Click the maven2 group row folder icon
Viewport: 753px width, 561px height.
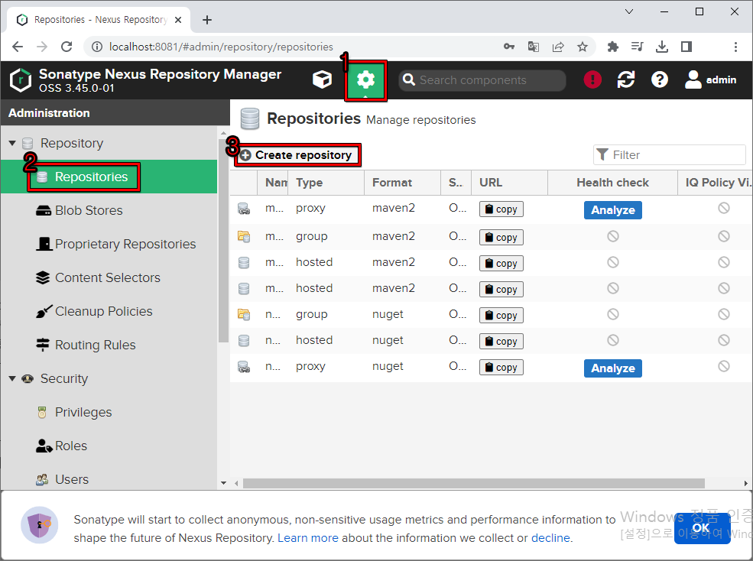(244, 236)
